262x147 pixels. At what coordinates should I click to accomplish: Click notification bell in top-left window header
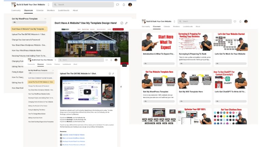coord(124,5)
